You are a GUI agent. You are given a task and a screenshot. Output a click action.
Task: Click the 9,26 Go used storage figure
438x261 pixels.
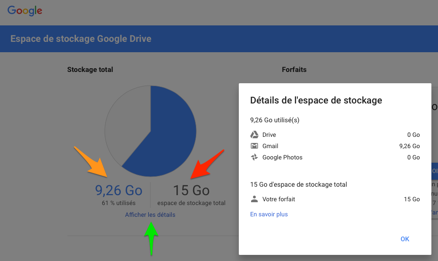coord(118,190)
